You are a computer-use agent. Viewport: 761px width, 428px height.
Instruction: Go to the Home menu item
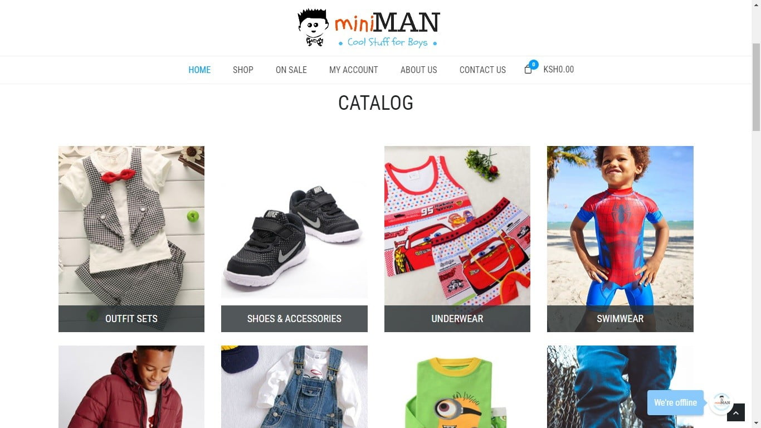pos(199,70)
